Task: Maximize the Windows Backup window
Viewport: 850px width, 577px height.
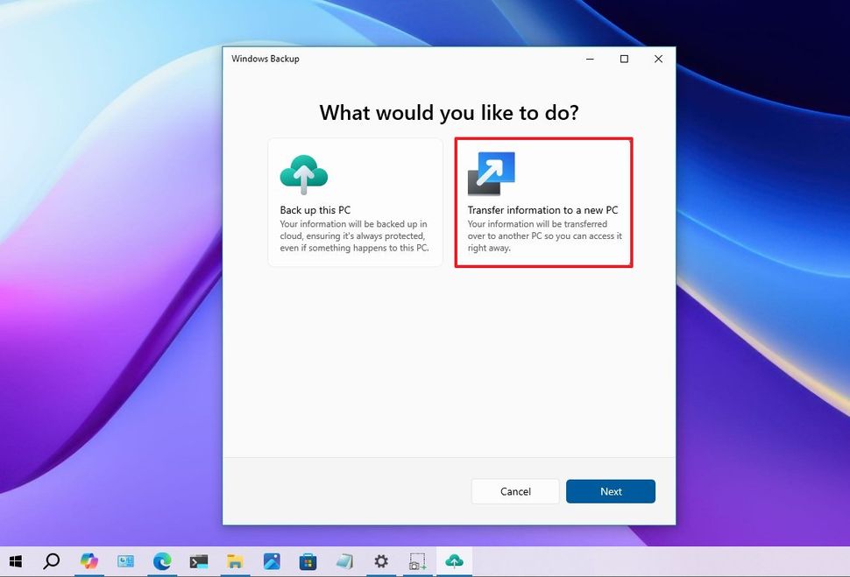Action: [x=624, y=59]
